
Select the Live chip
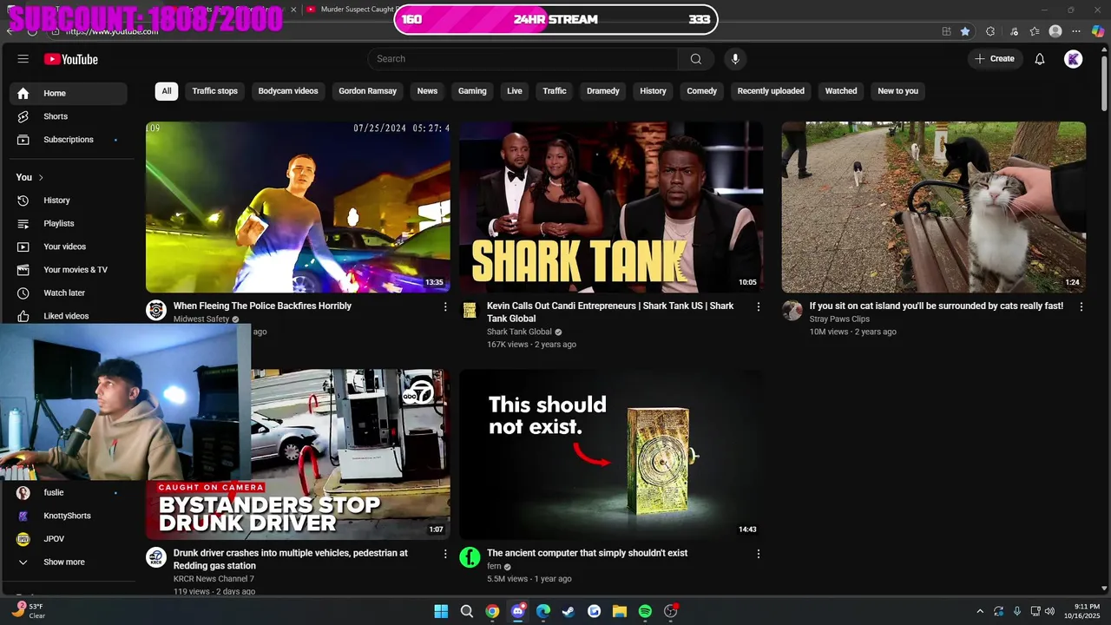(x=515, y=91)
